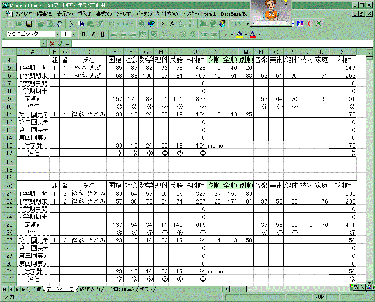Open the Paste Function fx tool
Viewport: 375px width, 302px height.
coord(172,24)
